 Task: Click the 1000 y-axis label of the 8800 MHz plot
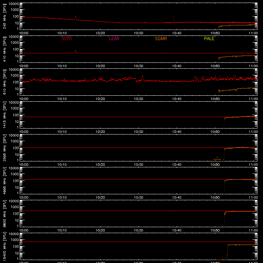15,207
